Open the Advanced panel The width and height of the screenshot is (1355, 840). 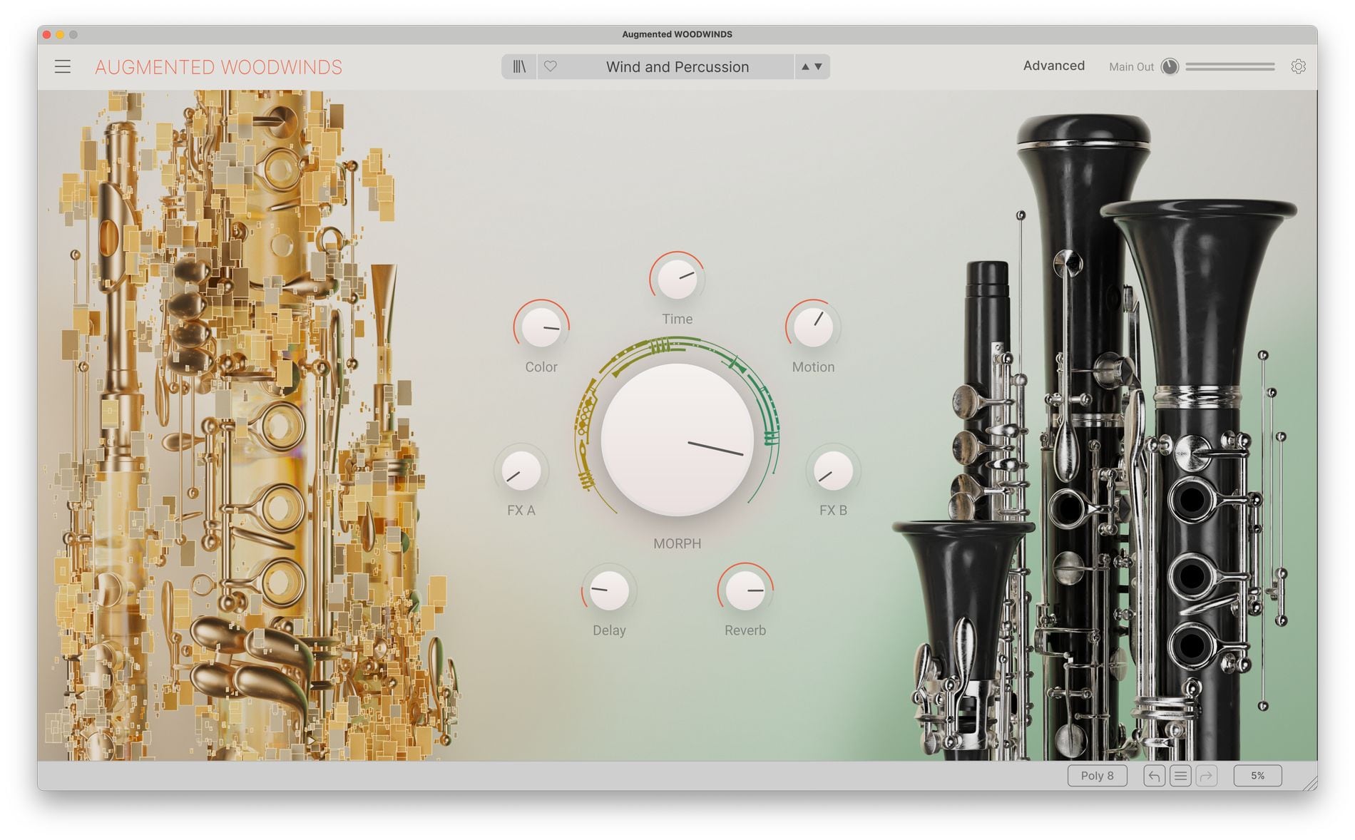point(1053,66)
